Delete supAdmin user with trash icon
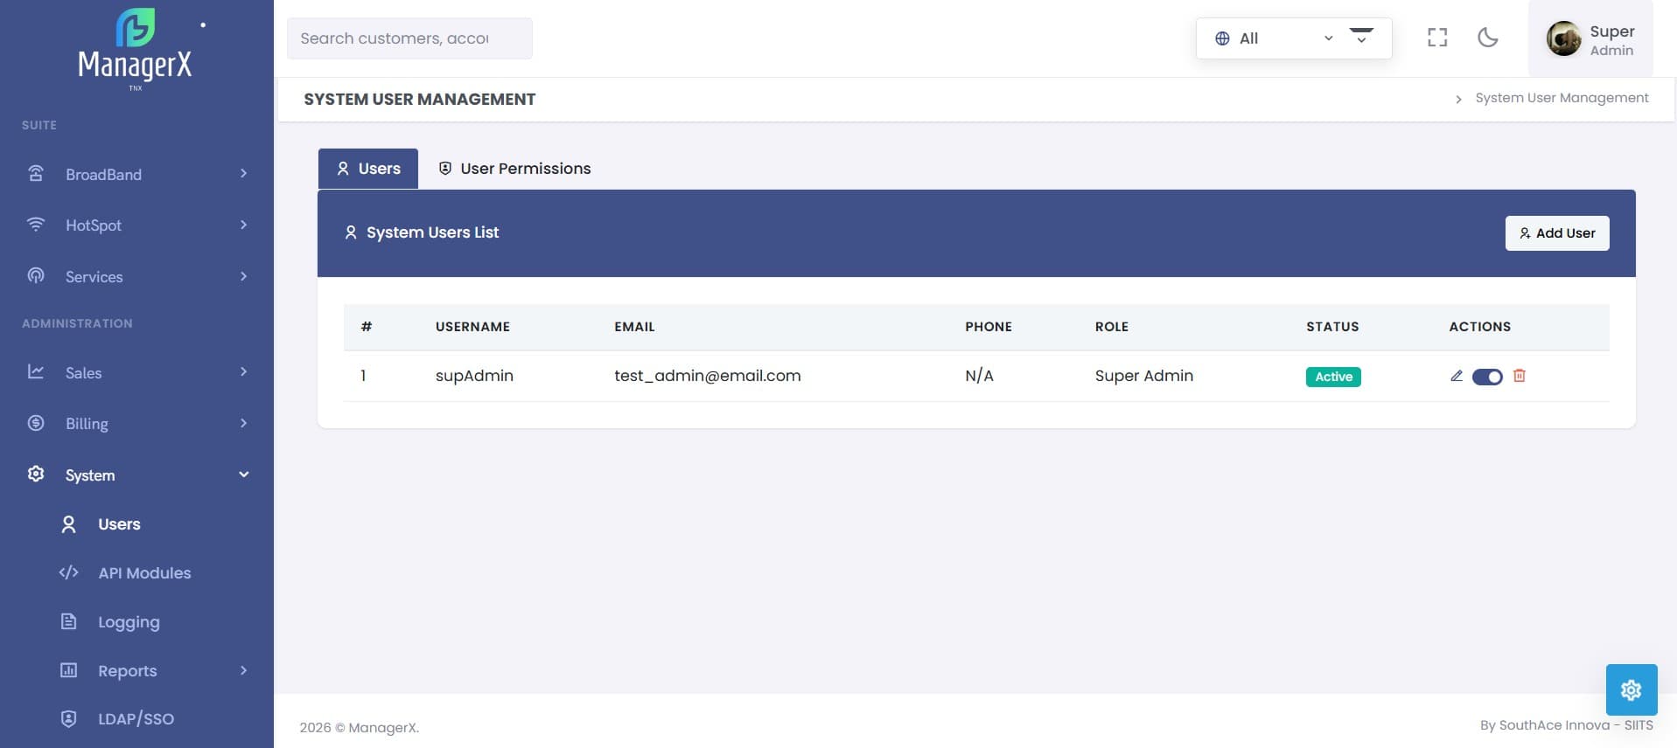This screenshot has height=748, width=1677. (x=1520, y=376)
